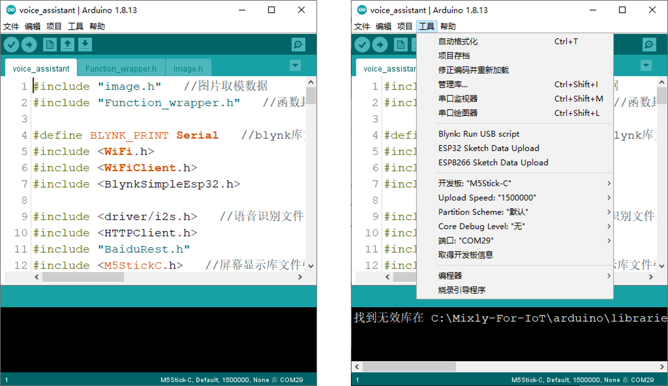The image size is (668, 386).
Task: Select voice_assistant tab in right window
Action: [386, 69]
